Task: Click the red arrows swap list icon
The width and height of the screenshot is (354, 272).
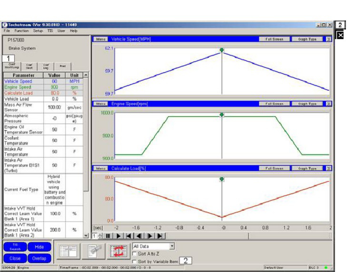Action: (x=118, y=251)
